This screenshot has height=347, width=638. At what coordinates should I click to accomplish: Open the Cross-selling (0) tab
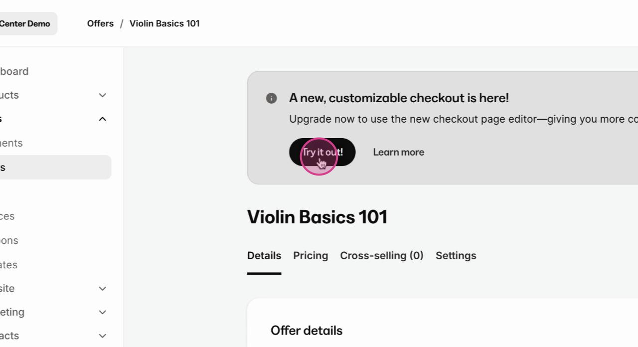pos(382,255)
